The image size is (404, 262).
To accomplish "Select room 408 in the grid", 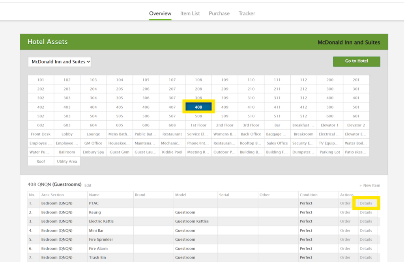I will 198,107.
